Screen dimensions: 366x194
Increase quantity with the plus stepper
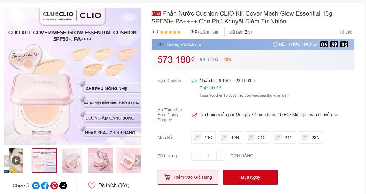221,156
